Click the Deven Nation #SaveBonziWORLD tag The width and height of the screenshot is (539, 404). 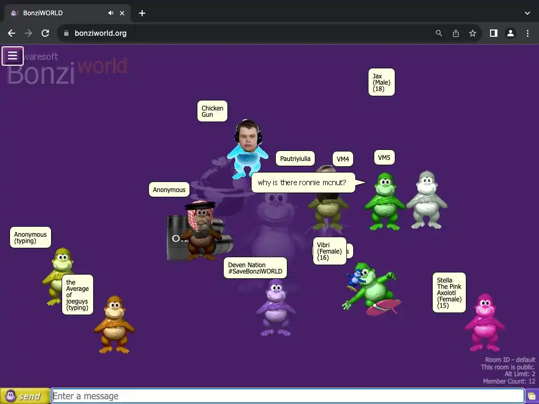pyautogui.click(x=255, y=268)
